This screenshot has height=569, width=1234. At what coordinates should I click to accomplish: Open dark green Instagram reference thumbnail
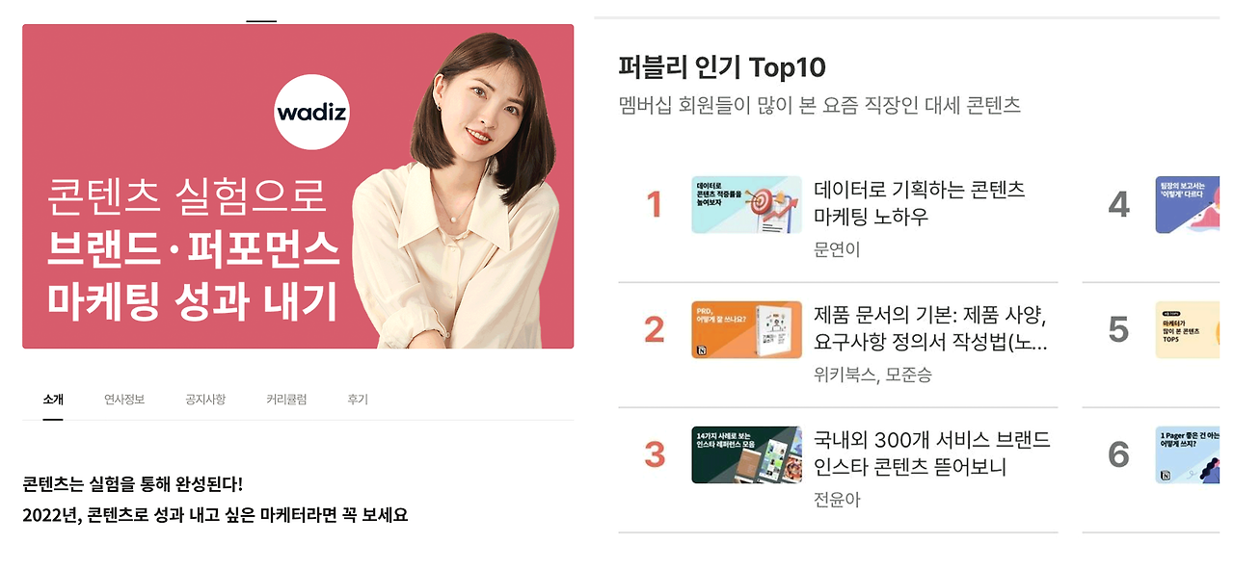coord(746,454)
